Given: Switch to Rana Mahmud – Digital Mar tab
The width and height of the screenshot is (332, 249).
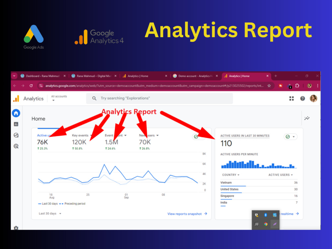Looking at the screenshot, I should [94, 76].
